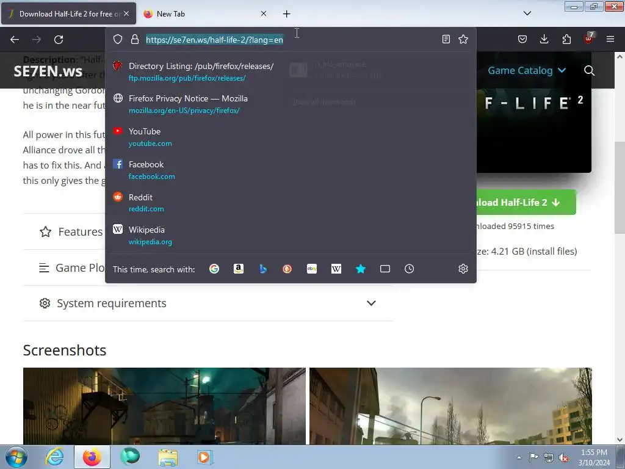Switch to the Download Half-Life 2 tab
Viewport: 625px width, 469px height.
coord(68,13)
